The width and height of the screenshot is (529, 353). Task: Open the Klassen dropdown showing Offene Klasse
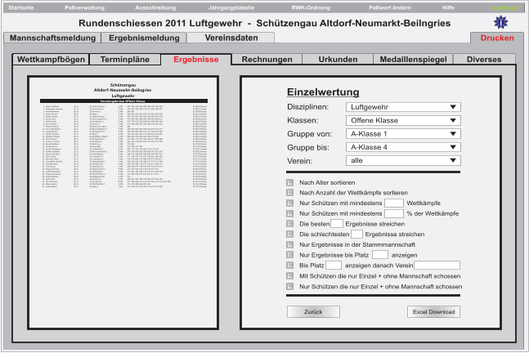click(x=403, y=120)
